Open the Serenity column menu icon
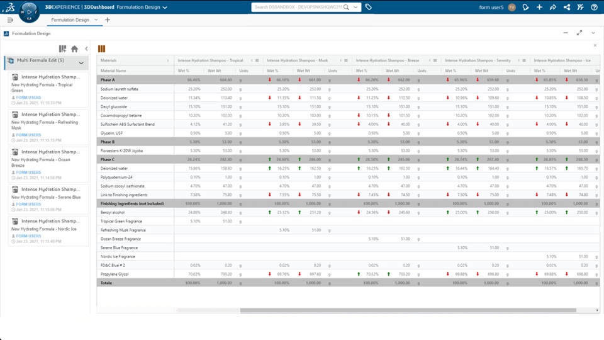The height and width of the screenshot is (340, 604). pyautogui.click(x=524, y=60)
